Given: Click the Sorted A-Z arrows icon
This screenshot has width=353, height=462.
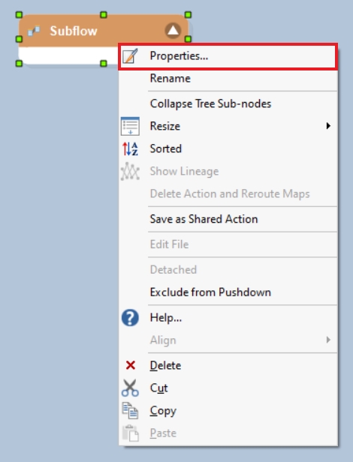Looking at the screenshot, I should (130, 148).
